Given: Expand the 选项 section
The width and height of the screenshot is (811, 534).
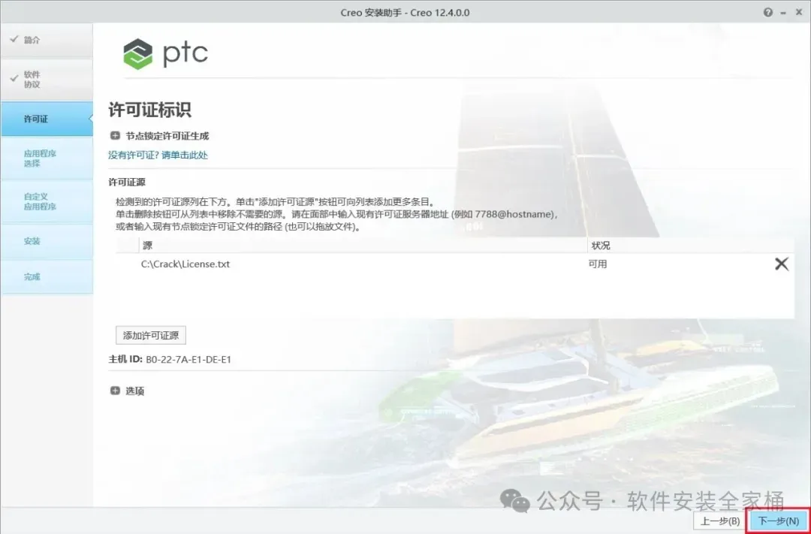Looking at the screenshot, I should click(115, 391).
